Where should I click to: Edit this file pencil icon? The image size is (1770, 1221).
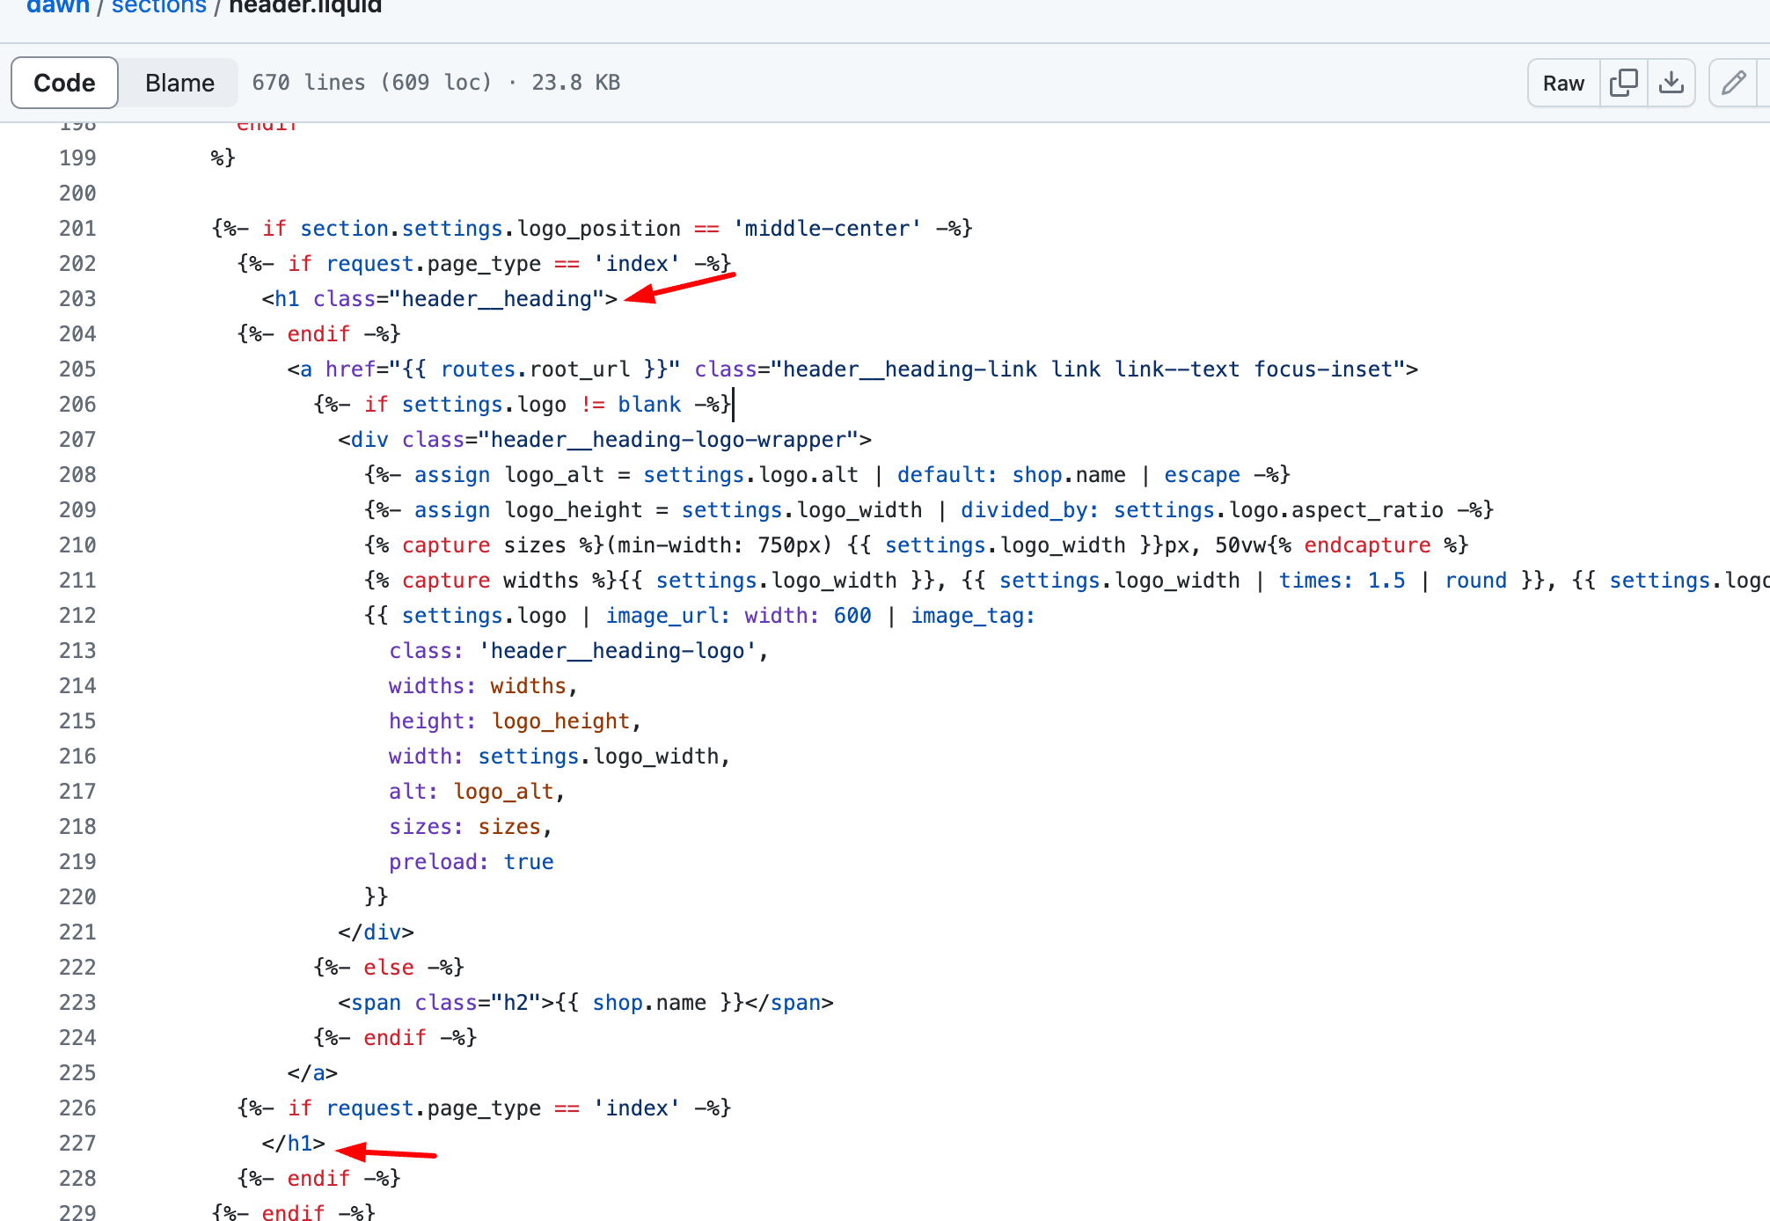click(x=1733, y=83)
